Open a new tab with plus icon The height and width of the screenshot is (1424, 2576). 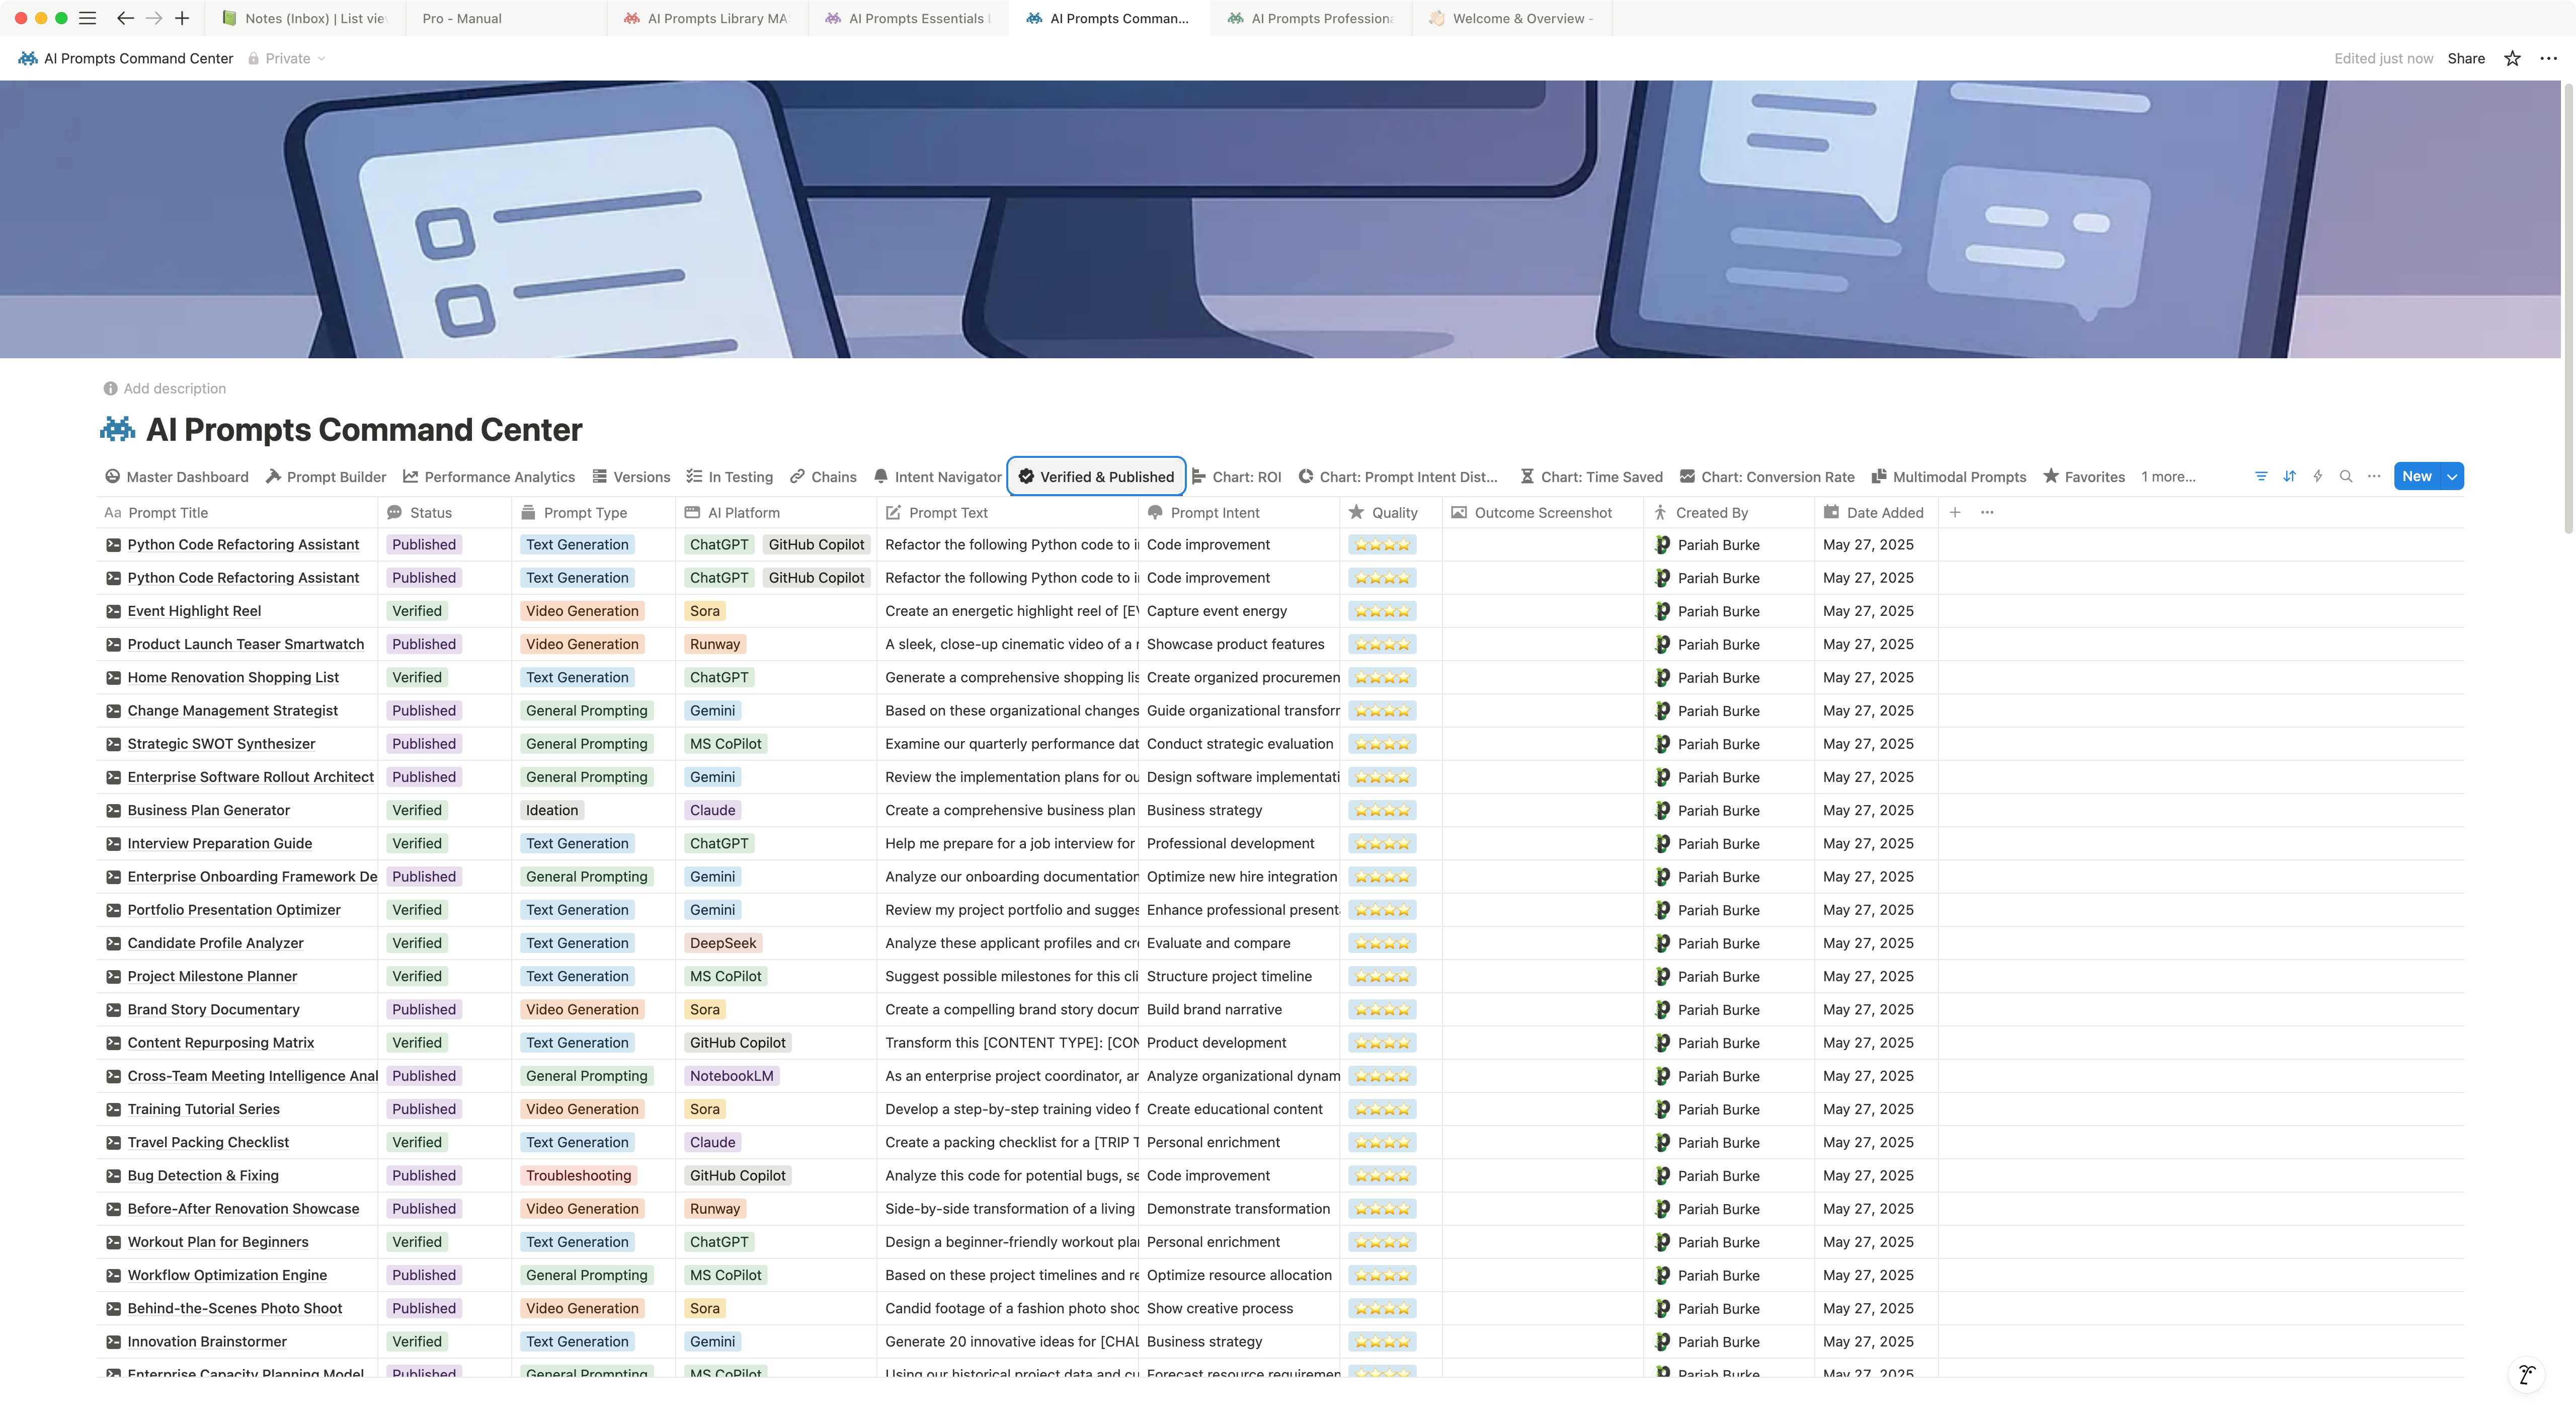click(182, 18)
